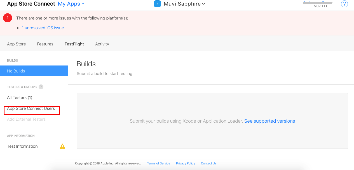Click the Testers & Groups help icon
Screen dimensions: 354x170
click(41, 87)
